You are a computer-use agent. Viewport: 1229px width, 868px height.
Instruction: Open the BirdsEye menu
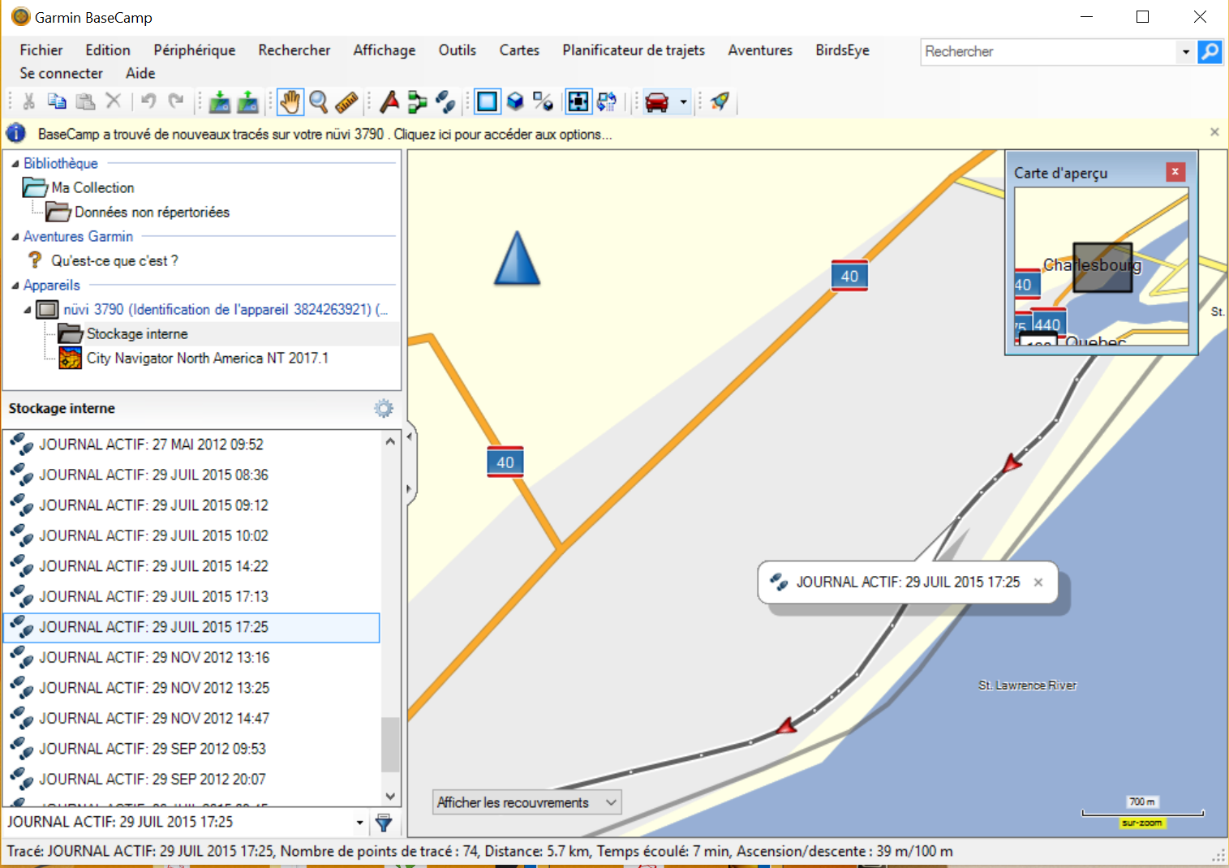[x=842, y=50]
